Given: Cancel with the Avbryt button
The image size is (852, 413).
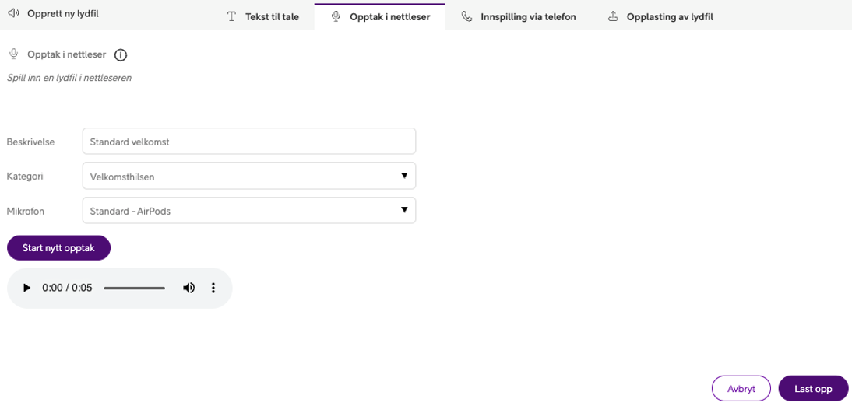Looking at the screenshot, I should pos(741,389).
